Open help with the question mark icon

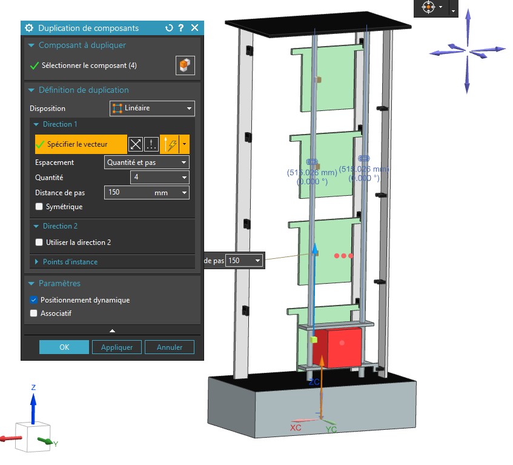click(x=181, y=28)
